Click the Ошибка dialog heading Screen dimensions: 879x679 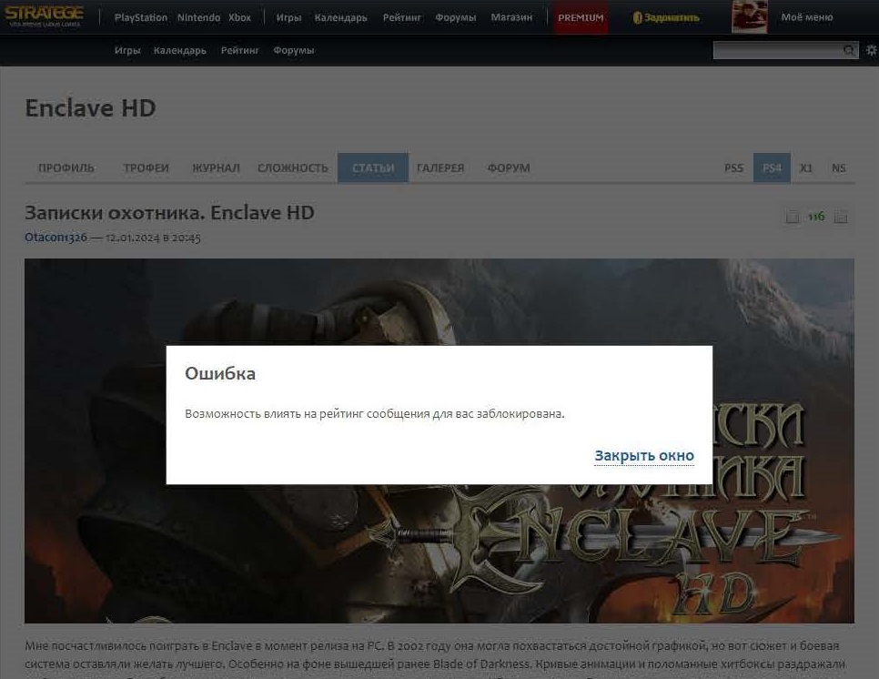[220, 373]
